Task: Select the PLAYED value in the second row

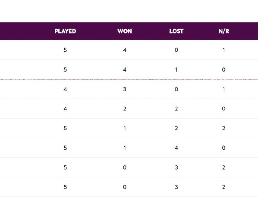Action: (x=65, y=70)
